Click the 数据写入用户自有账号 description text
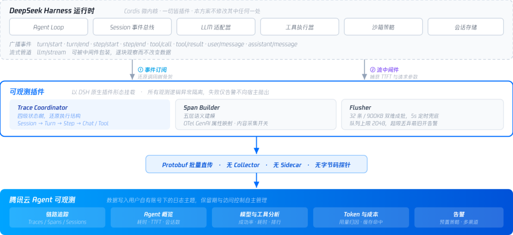The width and height of the screenshot is (513, 235). [x=187, y=200]
